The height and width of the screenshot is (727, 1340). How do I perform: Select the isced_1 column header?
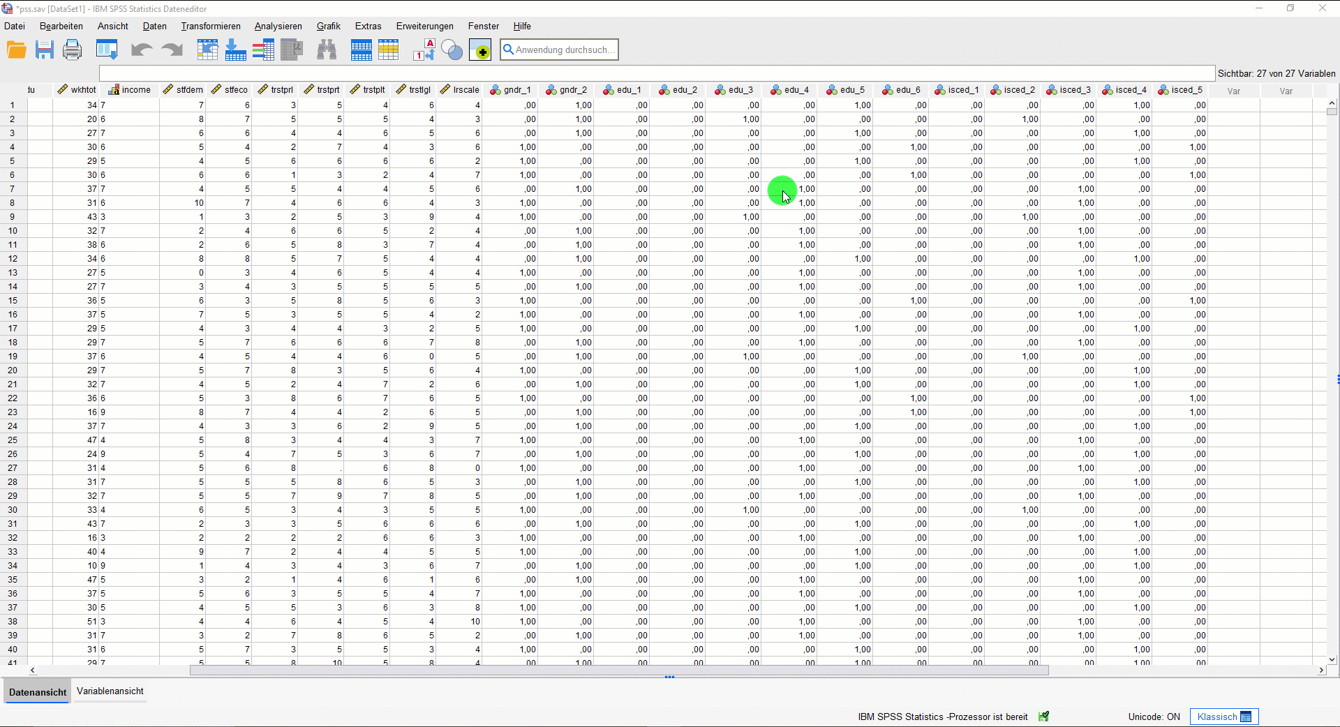point(957,90)
